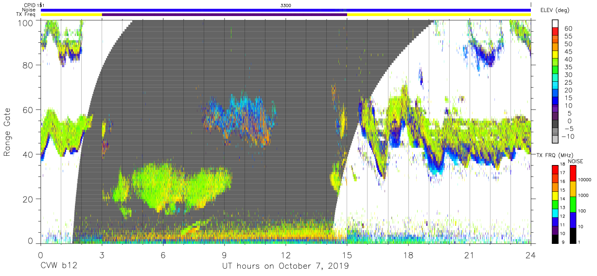Click the Range Gate tick label "100"
This screenshot has width=597, height=276.
(x=26, y=22)
